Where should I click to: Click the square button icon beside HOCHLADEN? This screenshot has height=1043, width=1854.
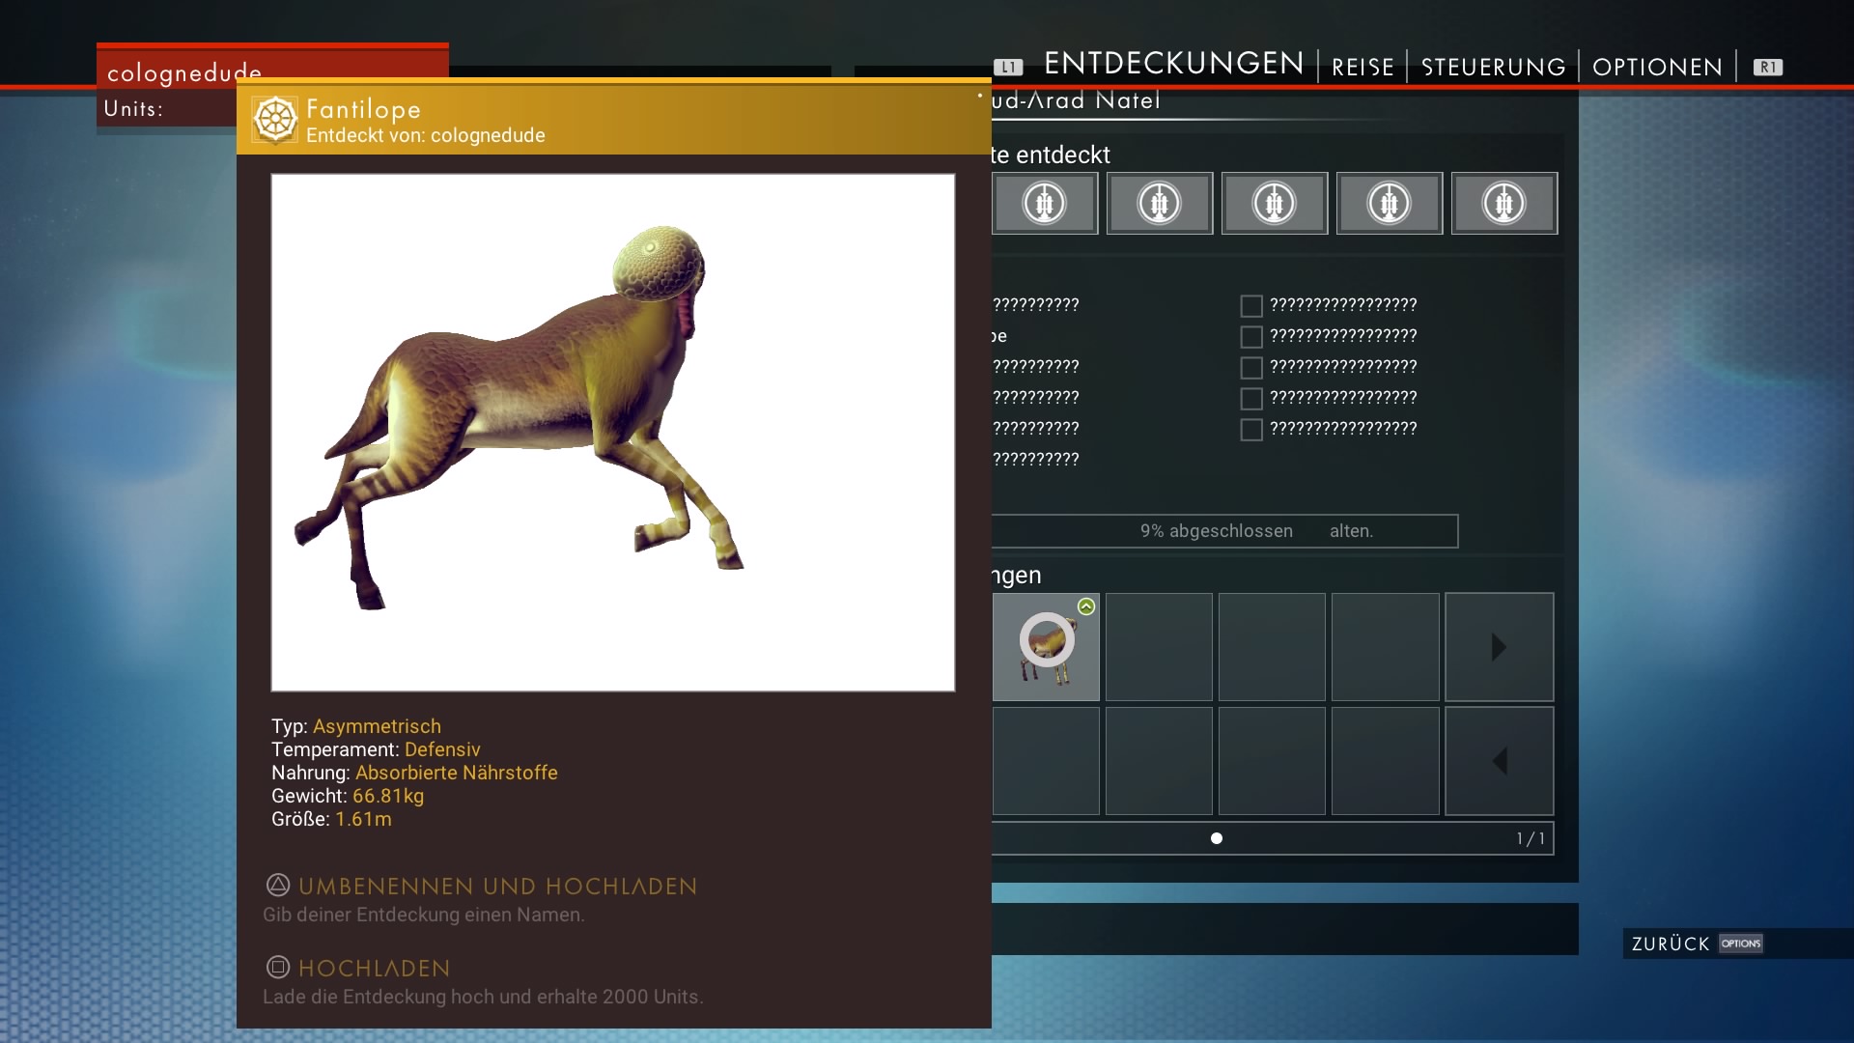[x=278, y=967]
